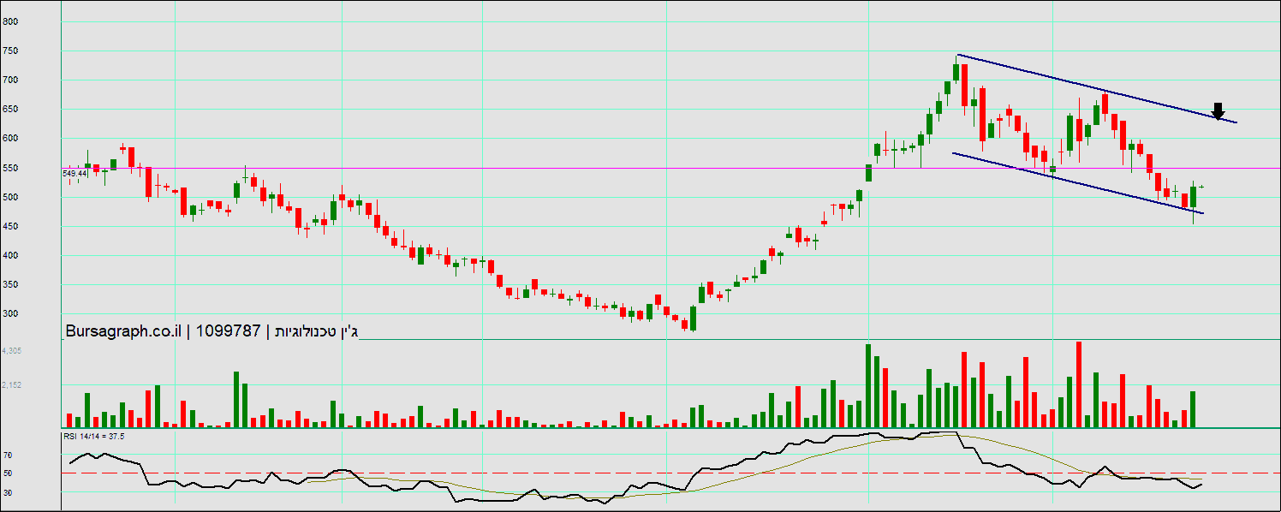
Task: Click the tallest green volume bar
Action: (x=867, y=385)
